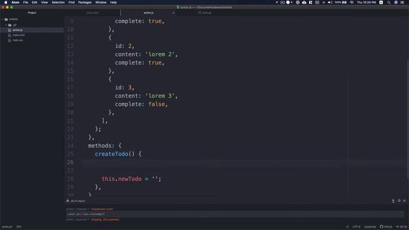Close the action.js tab
The width and height of the screenshot is (409, 230).
[x=173, y=13]
